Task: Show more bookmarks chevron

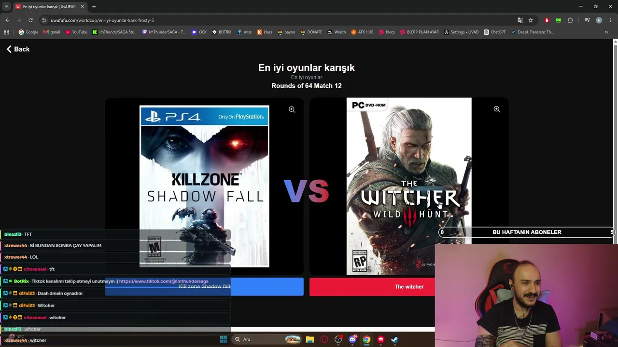Action: click(x=606, y=32)
